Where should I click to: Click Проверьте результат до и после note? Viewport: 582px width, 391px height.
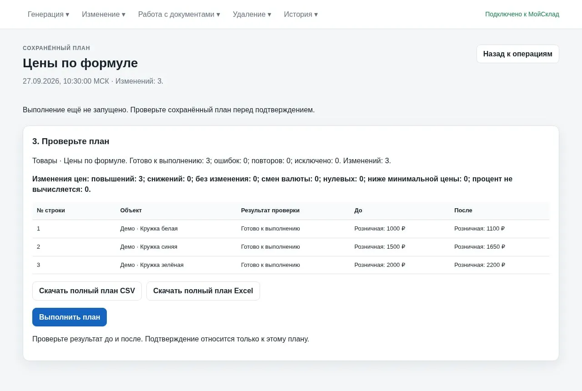click(171, 339)
